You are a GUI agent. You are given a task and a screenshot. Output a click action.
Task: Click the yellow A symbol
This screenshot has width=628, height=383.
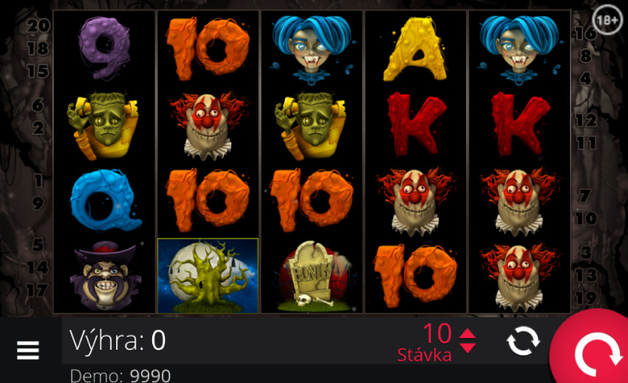point(415,49)
